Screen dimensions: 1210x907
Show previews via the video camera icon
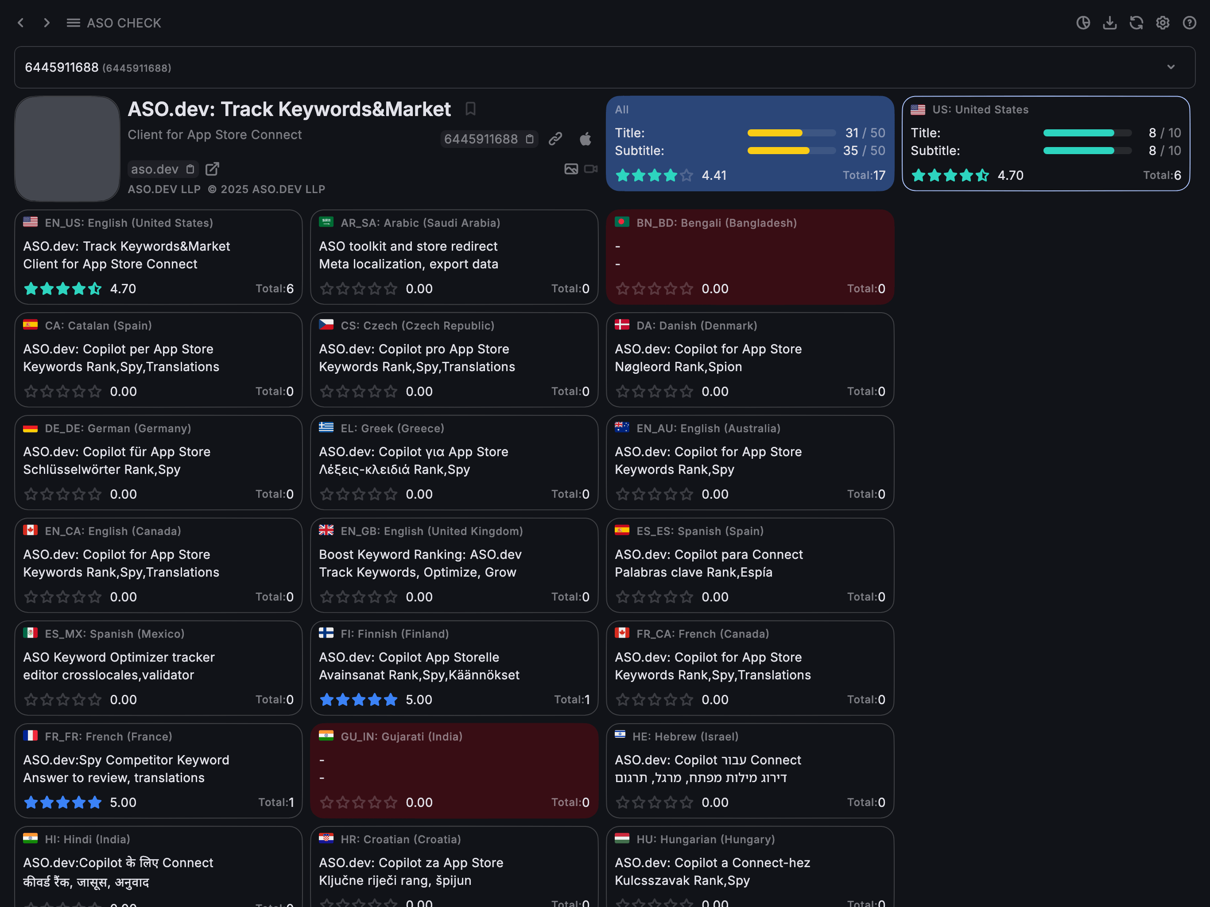[x=591, y=169]
